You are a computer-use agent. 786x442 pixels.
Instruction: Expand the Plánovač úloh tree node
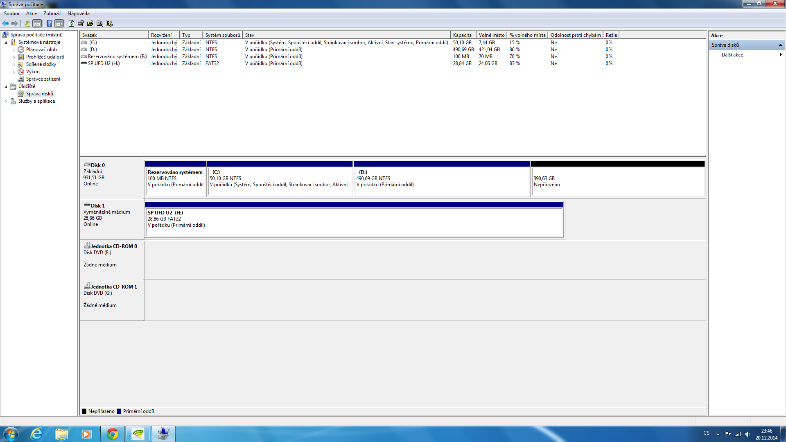click(x=14, y=50)
